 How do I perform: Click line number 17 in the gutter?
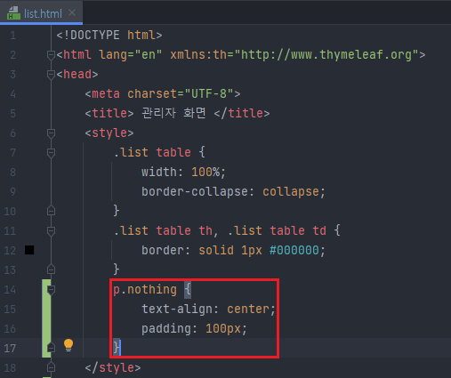(10, 349)
